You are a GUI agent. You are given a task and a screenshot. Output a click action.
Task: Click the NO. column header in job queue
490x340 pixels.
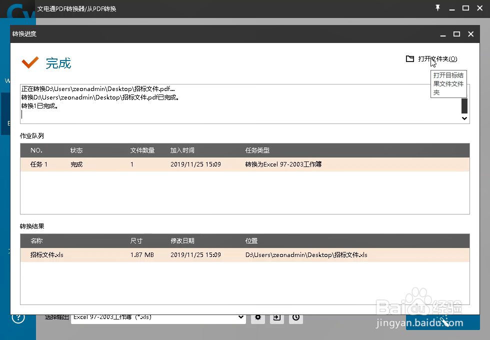pos(36,150)
